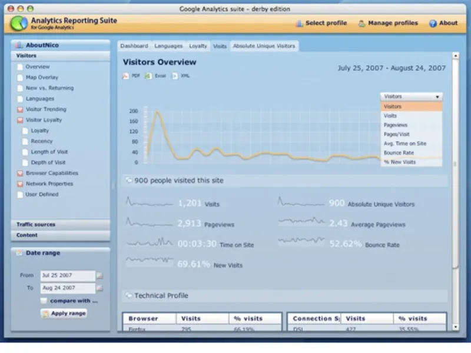Click icon beside Technical Profile heading
The width and height of the screenshot is (471, 353).
click(x=128, y=295)
